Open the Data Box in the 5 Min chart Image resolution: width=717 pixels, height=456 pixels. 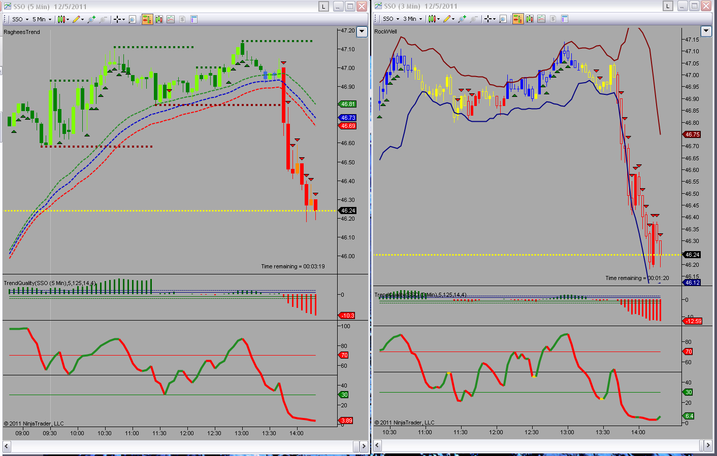(x=132, y=19)
